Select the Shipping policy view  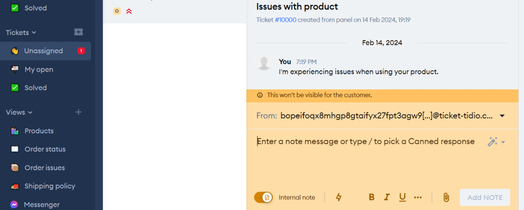(x=50, y=186)
